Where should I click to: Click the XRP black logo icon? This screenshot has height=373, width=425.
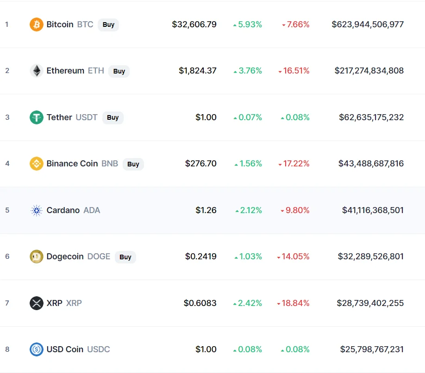click(x=36, y=303)
